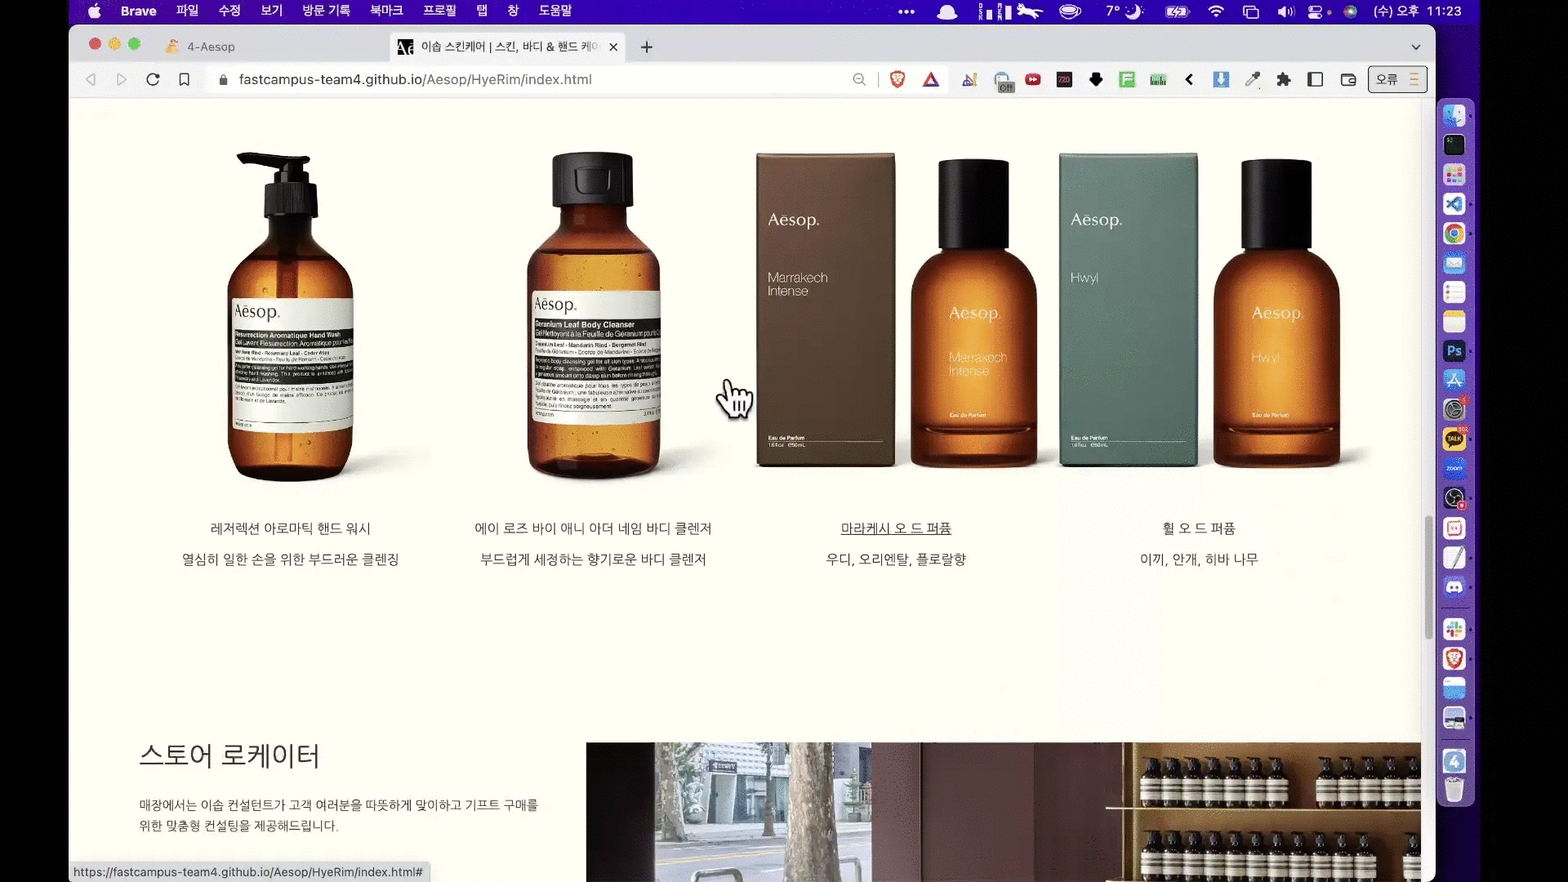Toggle the browser sidebar panel
The width and height of the screenshot is (1568, 882).
pos(1315,79)
